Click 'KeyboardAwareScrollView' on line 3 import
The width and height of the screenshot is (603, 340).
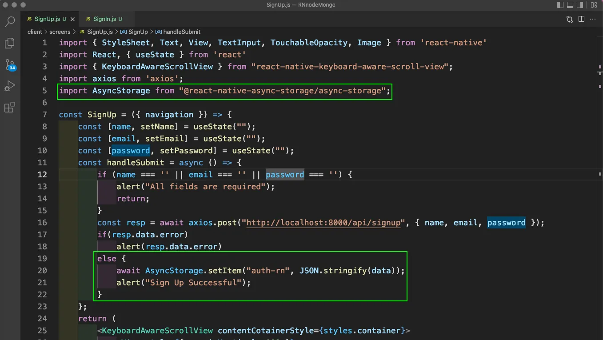coord(157,67)
